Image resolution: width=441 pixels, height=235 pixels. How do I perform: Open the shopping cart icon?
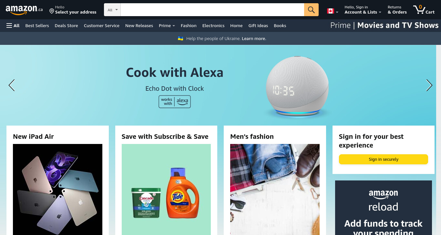424,10
